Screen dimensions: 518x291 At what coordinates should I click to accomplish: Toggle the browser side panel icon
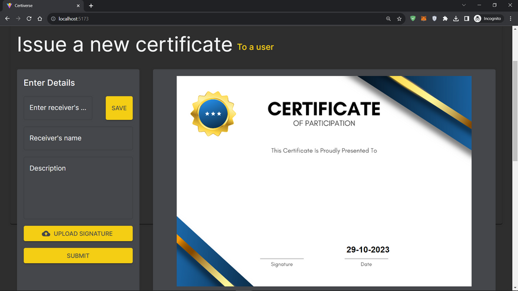[466, 19]
